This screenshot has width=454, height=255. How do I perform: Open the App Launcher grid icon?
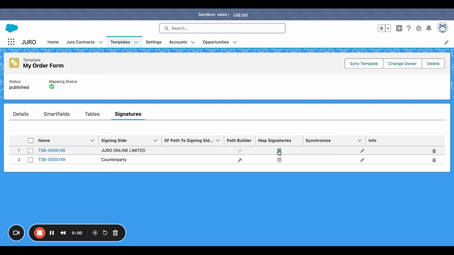(x=11, y=42)
